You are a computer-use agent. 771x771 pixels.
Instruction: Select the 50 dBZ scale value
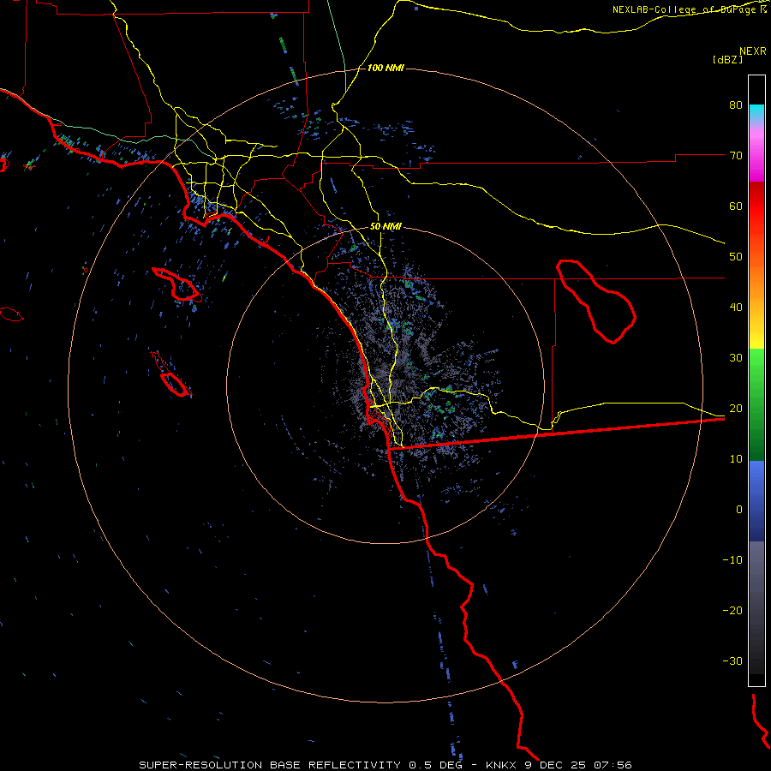pyautogui.click(x=736, y=257)
